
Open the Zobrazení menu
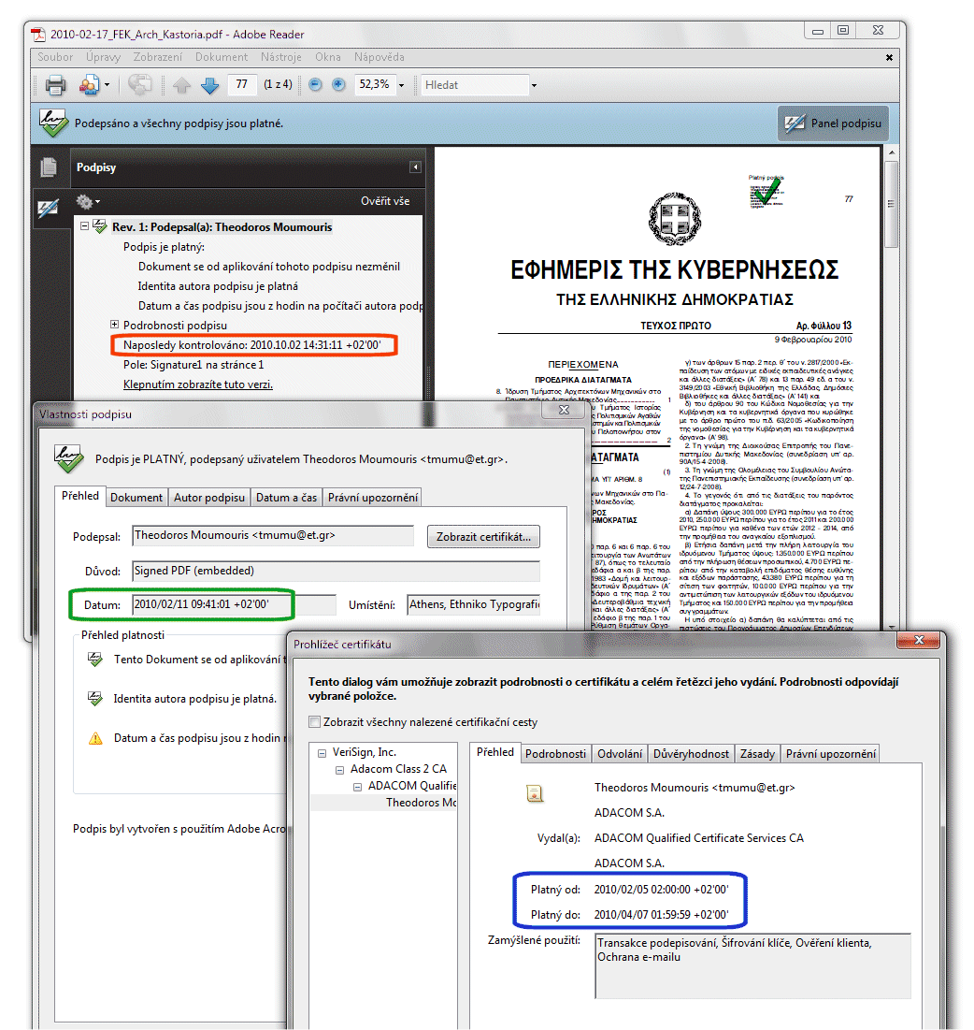click(158, 57)
